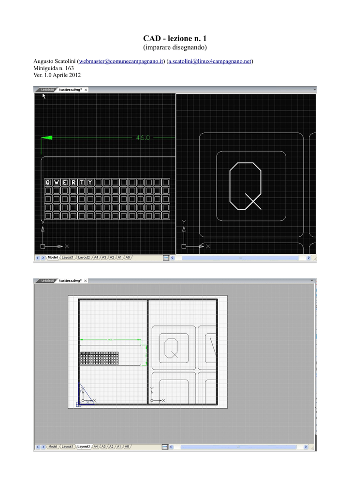Click the viewport split icon in lower window

click(x=166, y=447)
